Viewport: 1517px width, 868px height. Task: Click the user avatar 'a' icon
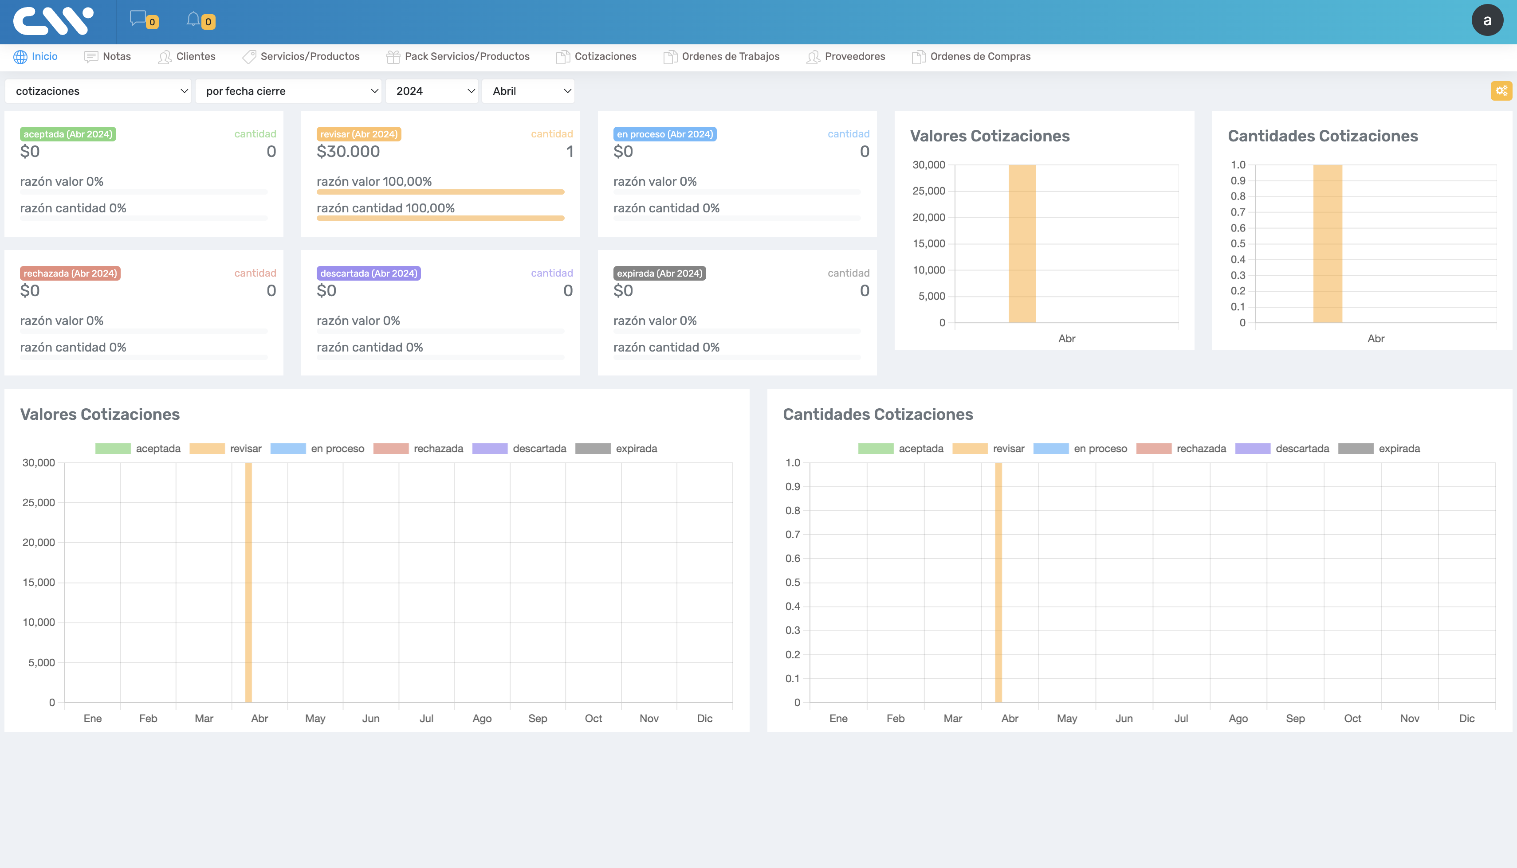coord(1487,20)
